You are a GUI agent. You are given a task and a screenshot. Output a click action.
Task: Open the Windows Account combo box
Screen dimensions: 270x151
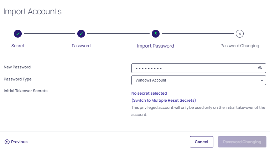[x=196, y=80]
